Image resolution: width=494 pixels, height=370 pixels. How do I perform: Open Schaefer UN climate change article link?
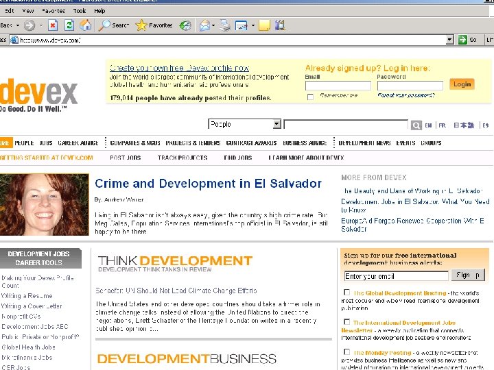(176, 291)
